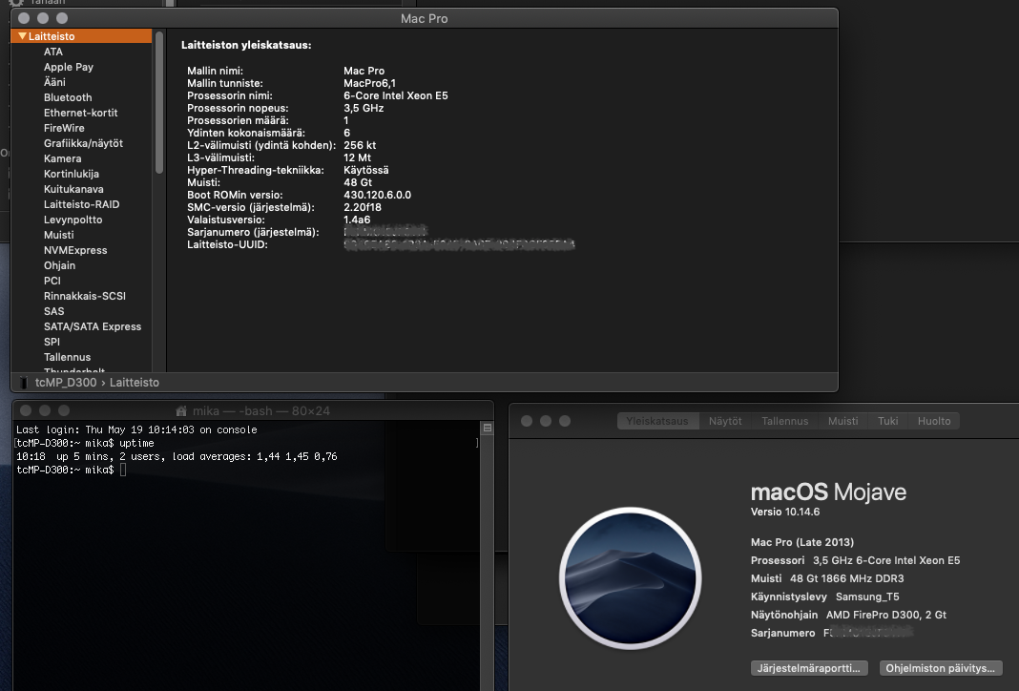The image size is (1019, 691).
Task: Click AMD FirePro D300, 2 Gt text
Action: coord(885,615)
